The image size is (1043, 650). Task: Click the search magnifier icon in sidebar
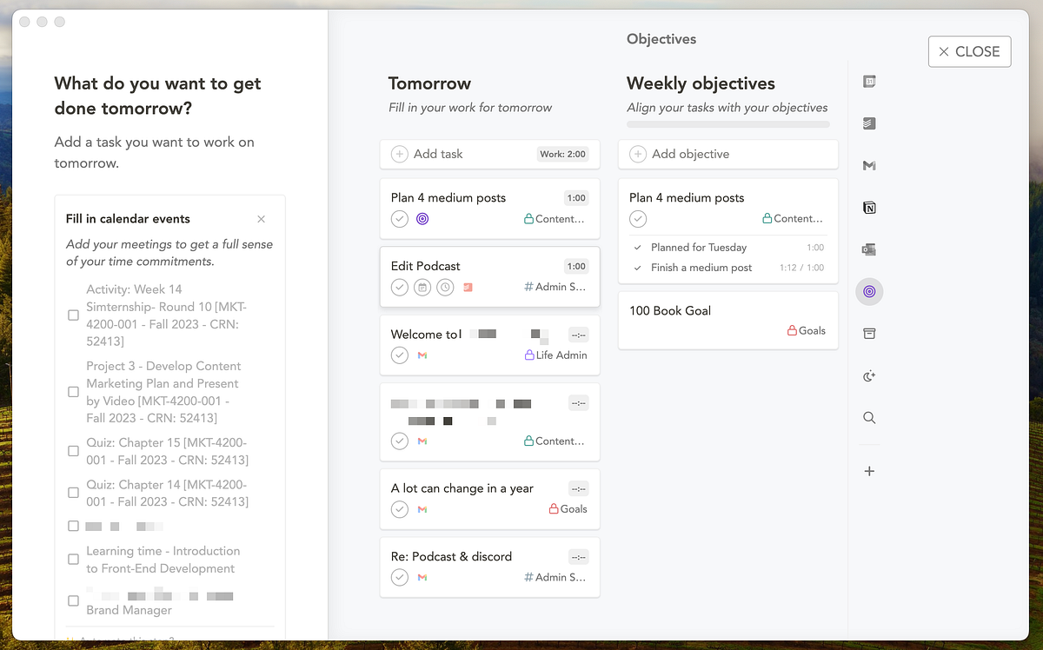point(869,418)
